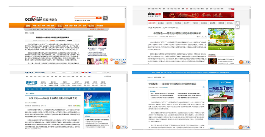The height and width of the screenshot is (137, 265).
Task: Click the red banner ad beside china.com logo
Action: 199,15
